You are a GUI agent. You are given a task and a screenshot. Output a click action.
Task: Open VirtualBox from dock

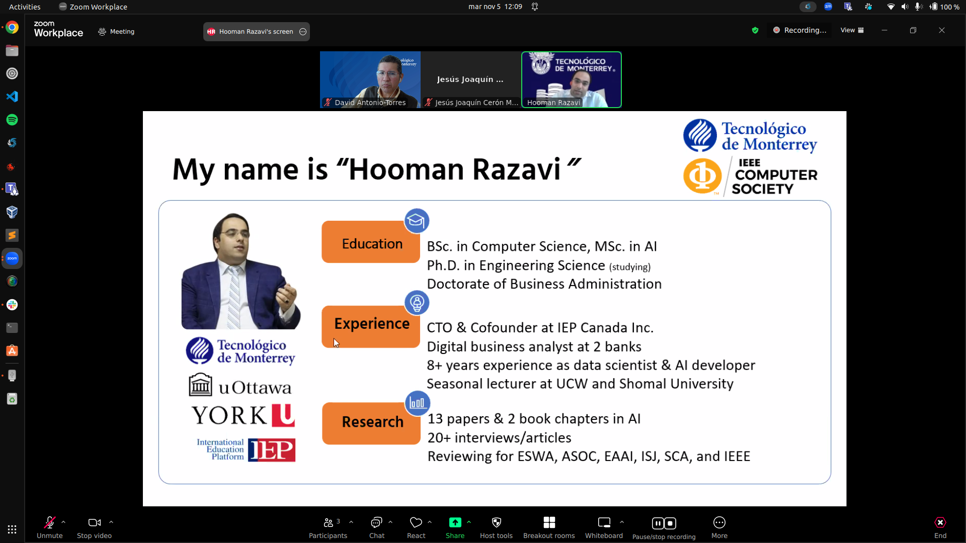coord(12,212)
